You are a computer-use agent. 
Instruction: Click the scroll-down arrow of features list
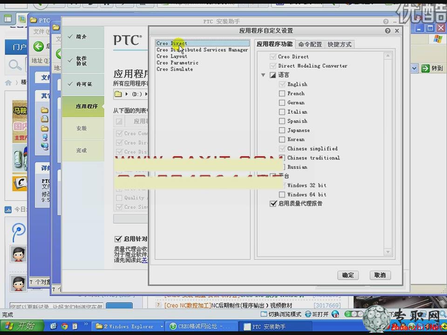(388, 252)
